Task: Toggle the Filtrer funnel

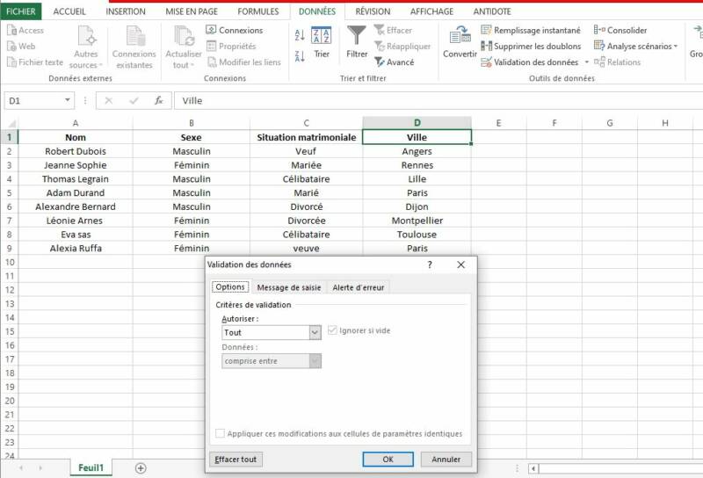Action: (x=357, y=42)
